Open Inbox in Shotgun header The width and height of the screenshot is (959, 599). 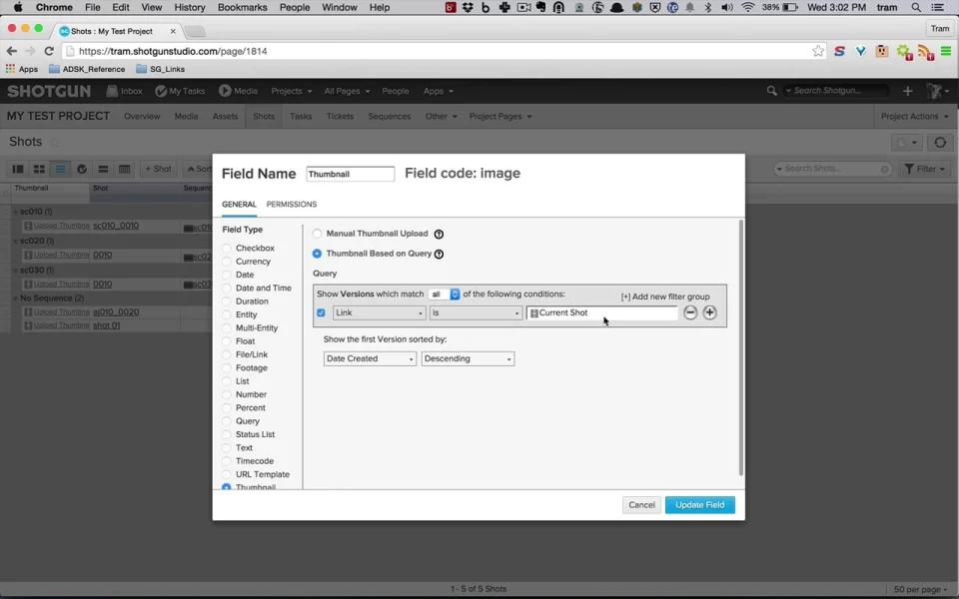click(124, 91)
